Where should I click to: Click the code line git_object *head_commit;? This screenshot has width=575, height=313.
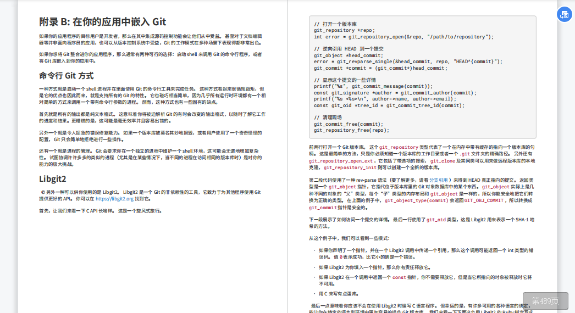(x=349, y=55)
